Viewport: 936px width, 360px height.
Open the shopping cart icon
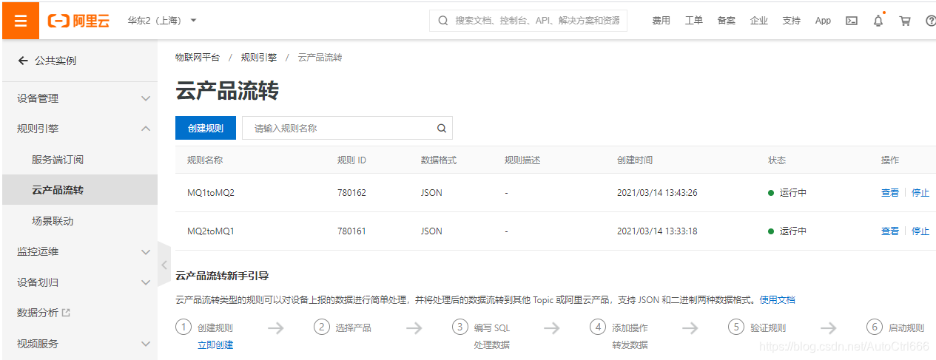[x=904, y=21]
